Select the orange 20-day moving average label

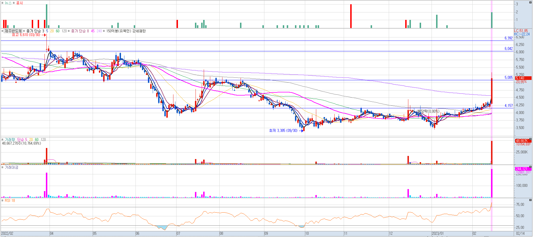pyautogui.click(x=52, y=31)
